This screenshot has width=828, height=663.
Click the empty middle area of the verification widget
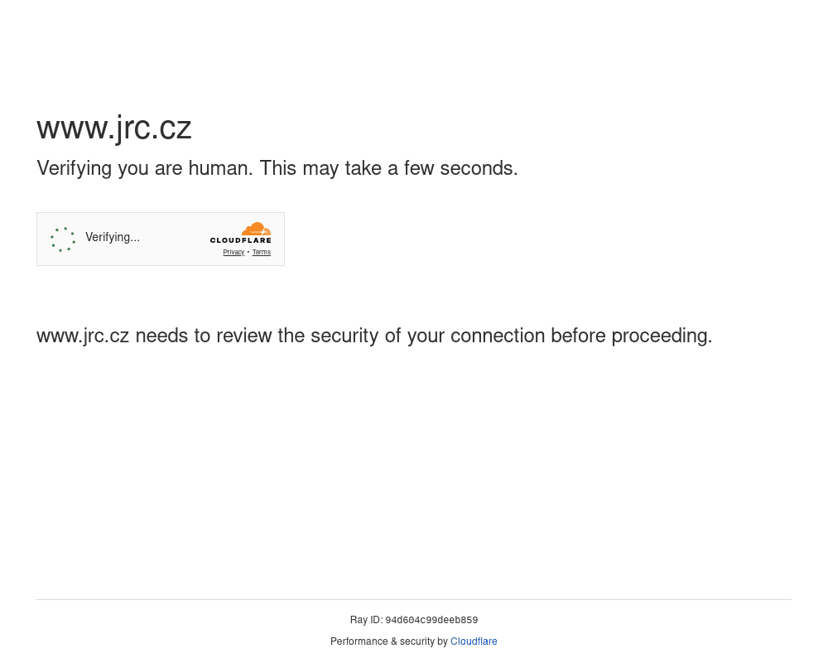pos(174,240)
